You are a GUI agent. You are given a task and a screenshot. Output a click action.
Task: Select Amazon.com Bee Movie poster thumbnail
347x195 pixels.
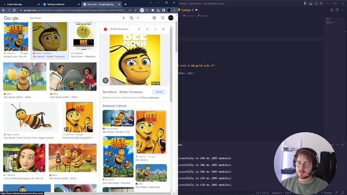coord(16,36)
